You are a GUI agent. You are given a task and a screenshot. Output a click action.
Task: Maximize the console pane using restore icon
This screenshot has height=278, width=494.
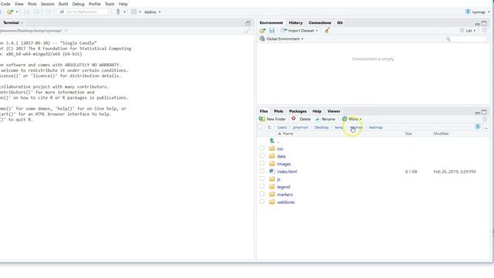pyautogui.click(x=248, y=23)
